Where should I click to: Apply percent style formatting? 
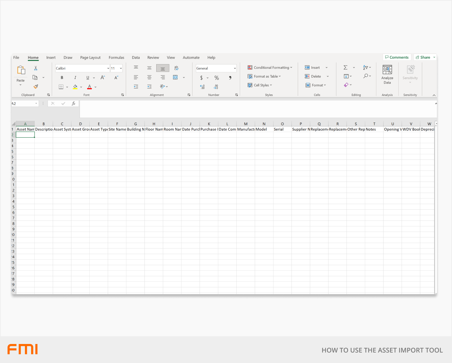point(217,78)
